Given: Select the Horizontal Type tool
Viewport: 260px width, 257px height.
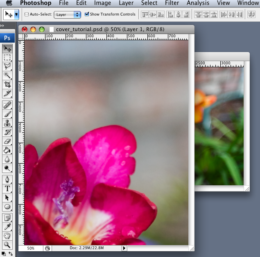Looking at the screenshot, I should [x=7, y=189].
